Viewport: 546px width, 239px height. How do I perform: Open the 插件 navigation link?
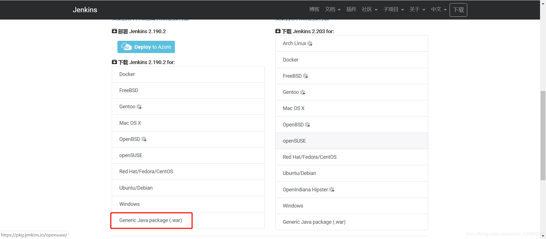[351, 9]
